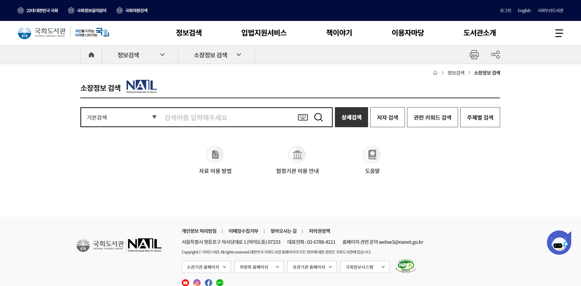Screen dimensions: 581x286
Task: Open the 책이야기 menu item
Action: point(339,33)
